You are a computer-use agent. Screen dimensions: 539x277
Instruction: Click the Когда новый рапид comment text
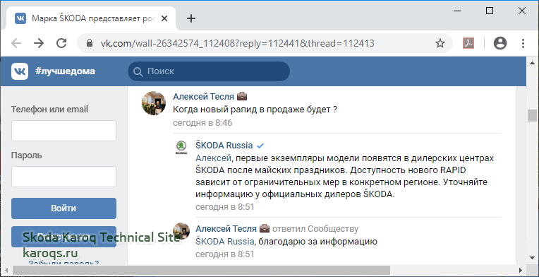pos(255,110)
